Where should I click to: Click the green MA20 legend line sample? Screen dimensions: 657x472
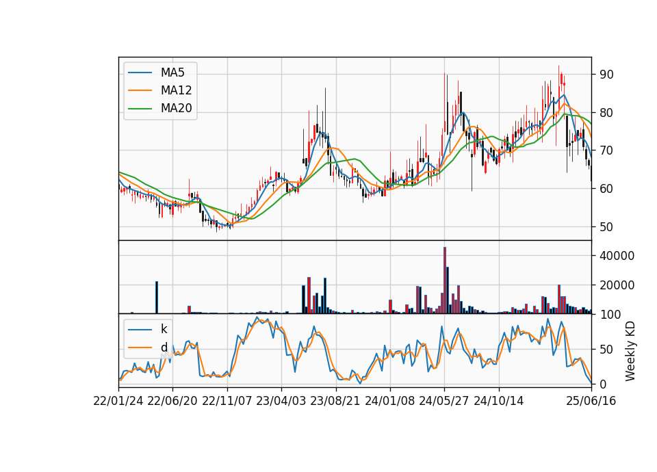point(140,109)
